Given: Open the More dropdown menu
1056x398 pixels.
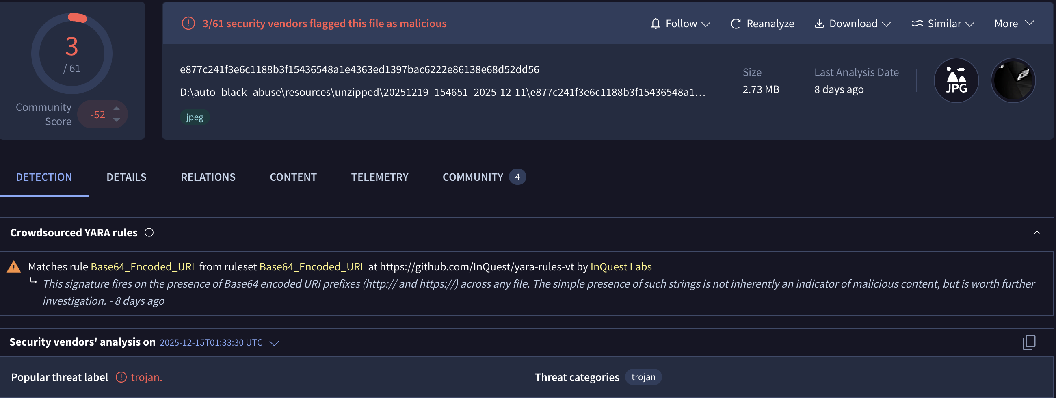Looking at the screenshot, I should click(x=1014, y=24).
